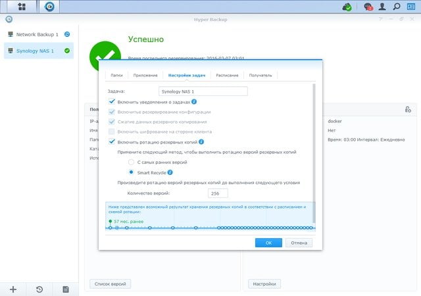Click the dialog vertical scrollbar
The height and width of the screenshot is (296, 421).
(x=314, y=153)
